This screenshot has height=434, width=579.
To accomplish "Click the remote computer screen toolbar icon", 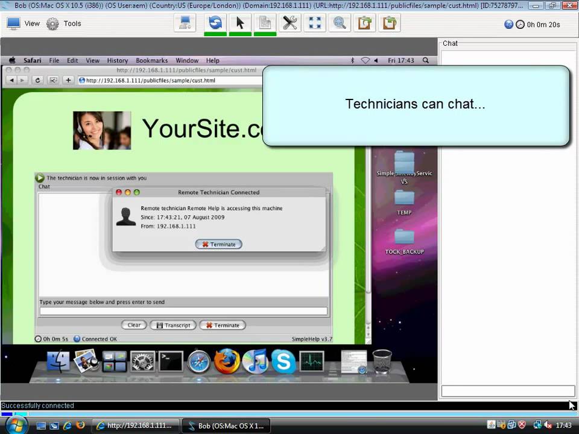I will 185,23.
